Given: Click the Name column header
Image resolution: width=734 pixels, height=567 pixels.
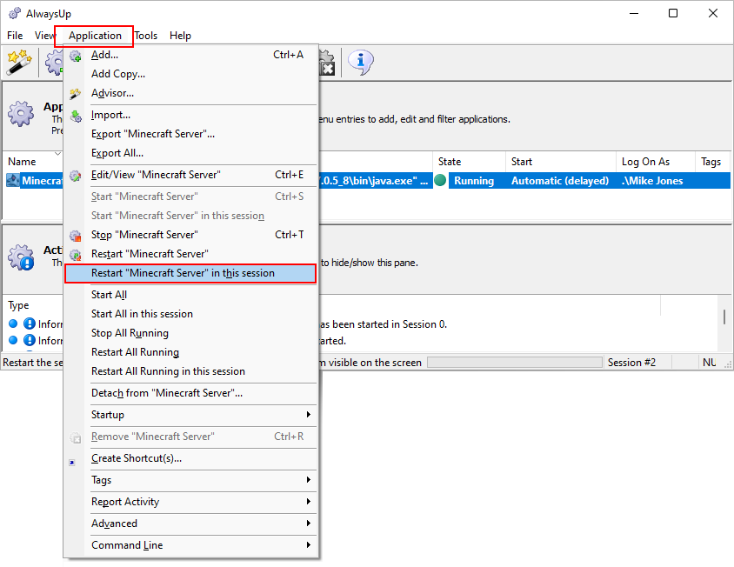Looking at the screenshot, I should tap(33, 162).
